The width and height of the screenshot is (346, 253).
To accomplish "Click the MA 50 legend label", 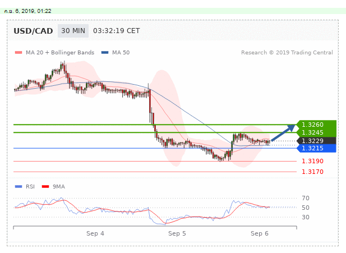I will (121, 53).
